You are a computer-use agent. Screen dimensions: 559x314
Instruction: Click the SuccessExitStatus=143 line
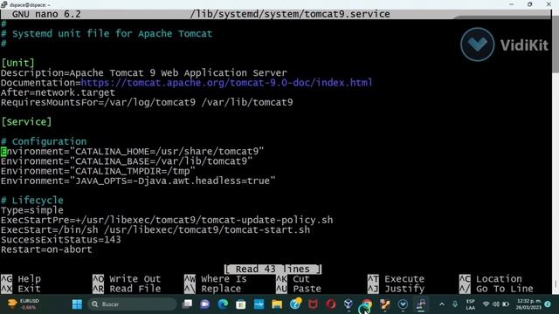tap(60, 240)
